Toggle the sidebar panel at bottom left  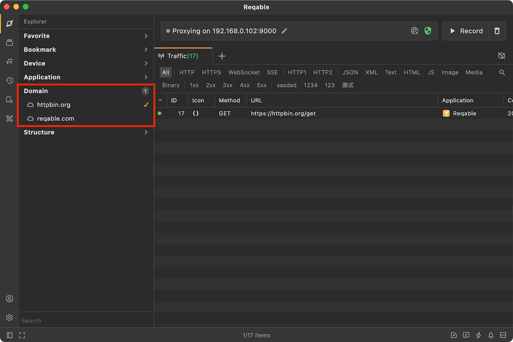tap(9, 335)
